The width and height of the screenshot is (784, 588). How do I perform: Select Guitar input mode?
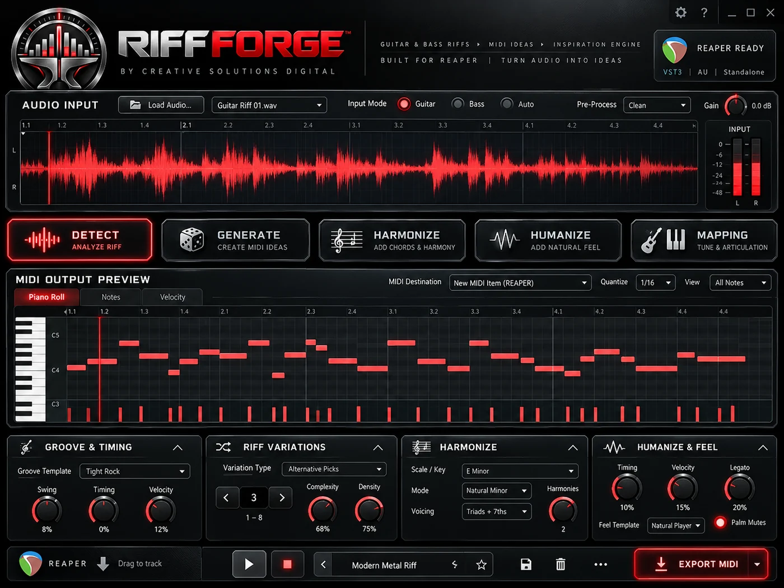(x=404, y=104)
